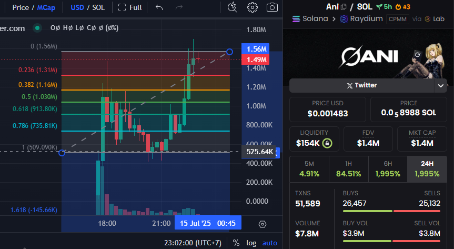Undo the last chart action
The width and height of the screenshot is (454, 249).
[x=159, y=7]
